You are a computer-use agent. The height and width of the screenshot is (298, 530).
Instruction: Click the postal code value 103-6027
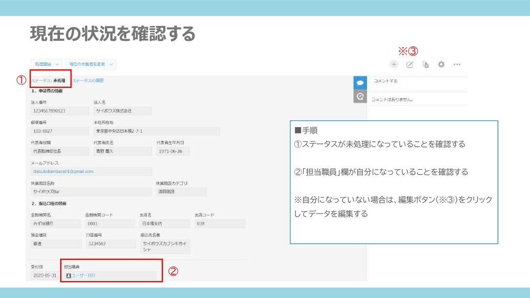pyautogui.click(x=60, y=131)
